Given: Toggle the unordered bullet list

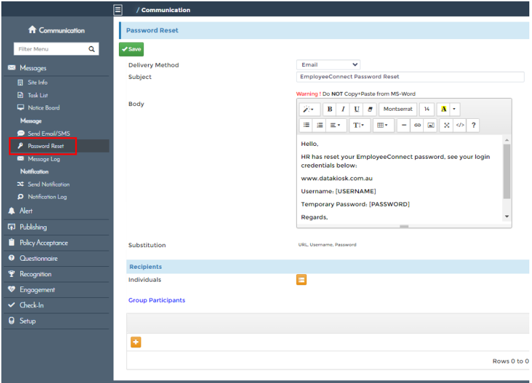Looking at the screenshot, I should tap(306, 125).
